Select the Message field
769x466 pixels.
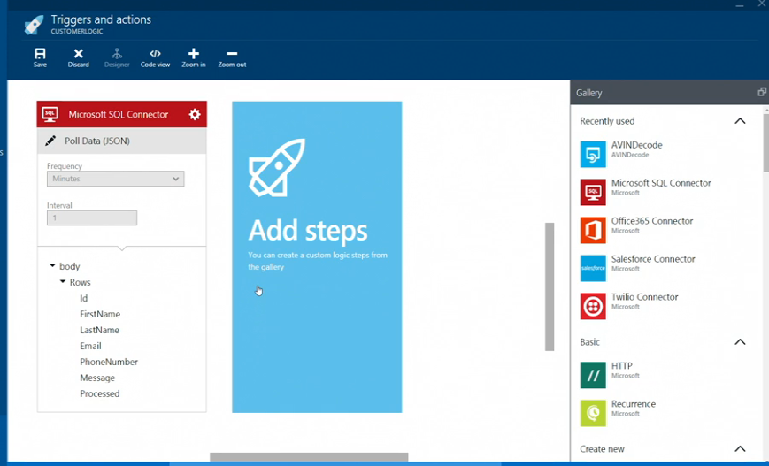97,378
